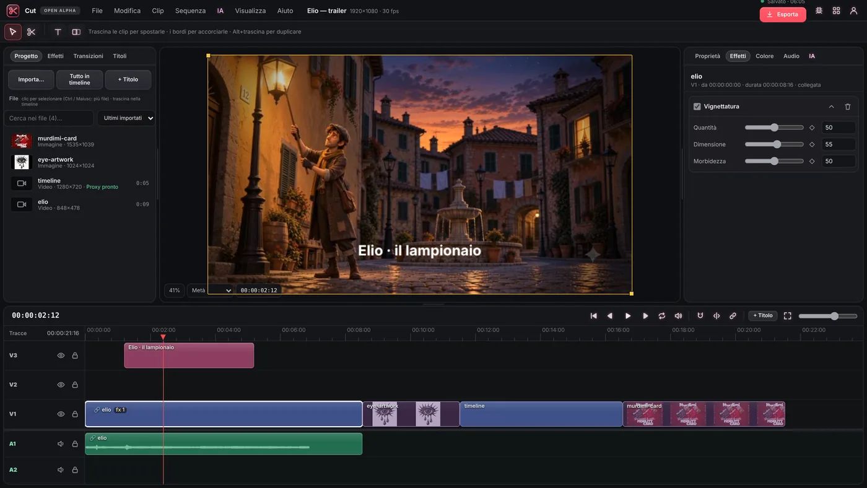Screen dimensions: 867x488
Task: Enter fullscreen timeline view
Action: point(788,316)
